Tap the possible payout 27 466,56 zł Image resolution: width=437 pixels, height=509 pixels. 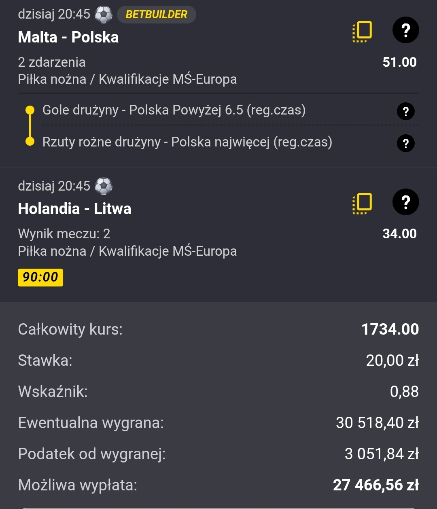(375, 485)
